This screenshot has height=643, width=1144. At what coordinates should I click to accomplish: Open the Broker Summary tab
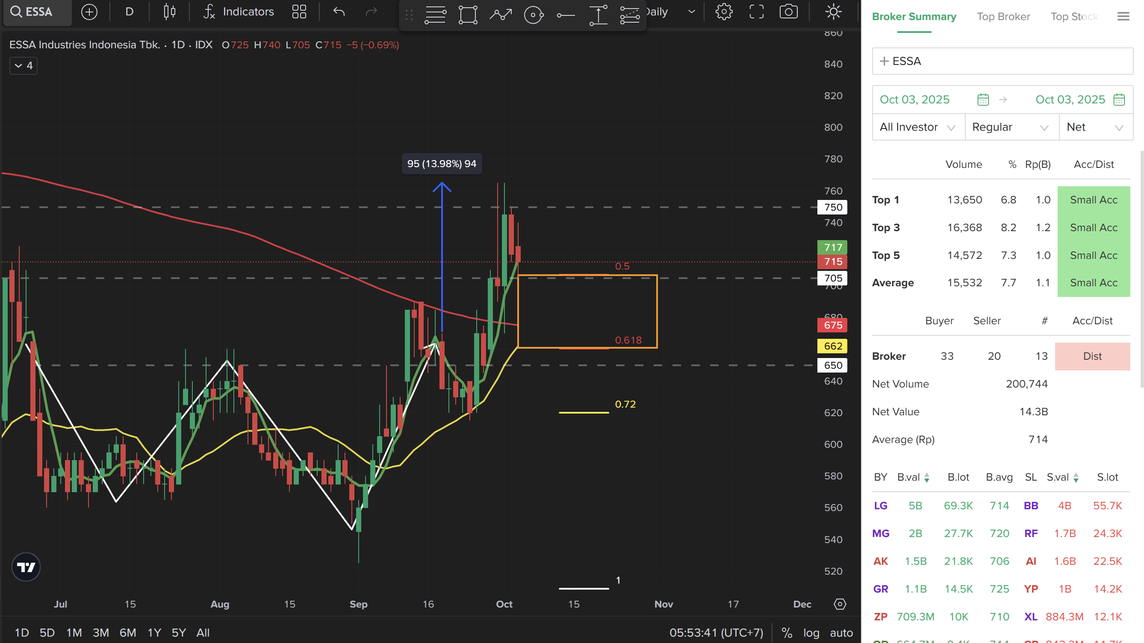click(914, 16)
